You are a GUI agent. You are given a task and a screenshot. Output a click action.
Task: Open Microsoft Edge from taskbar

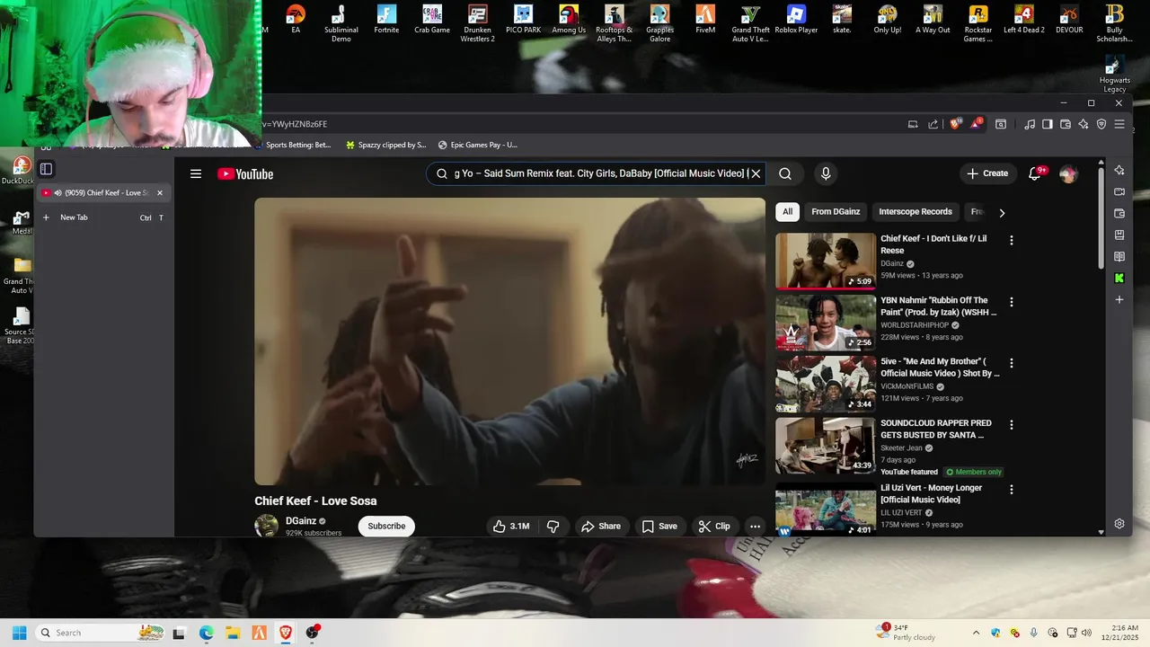[206, 633]
